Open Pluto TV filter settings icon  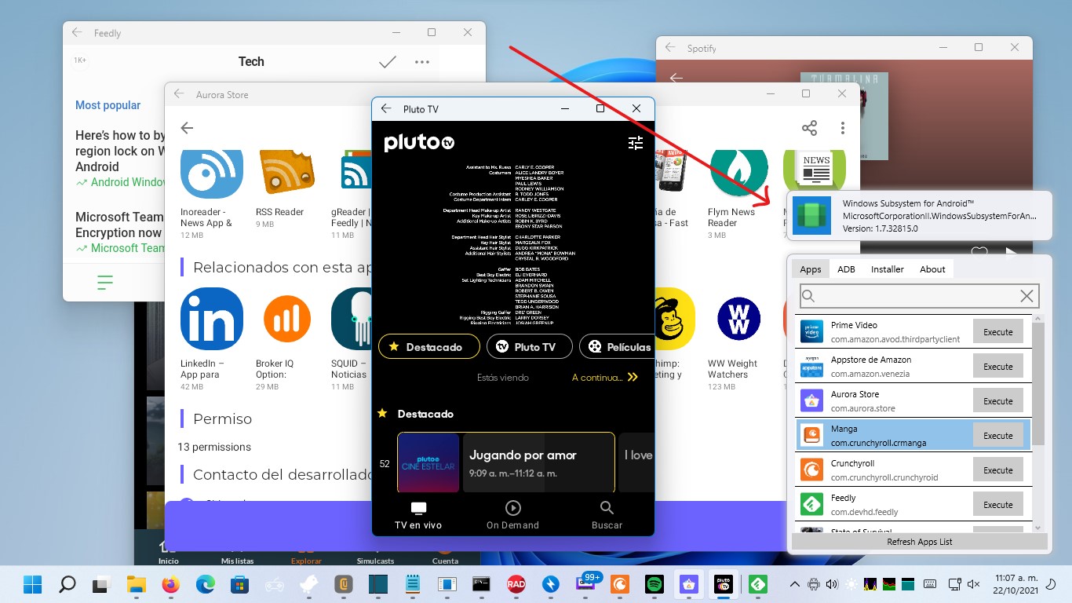(636, 143)
